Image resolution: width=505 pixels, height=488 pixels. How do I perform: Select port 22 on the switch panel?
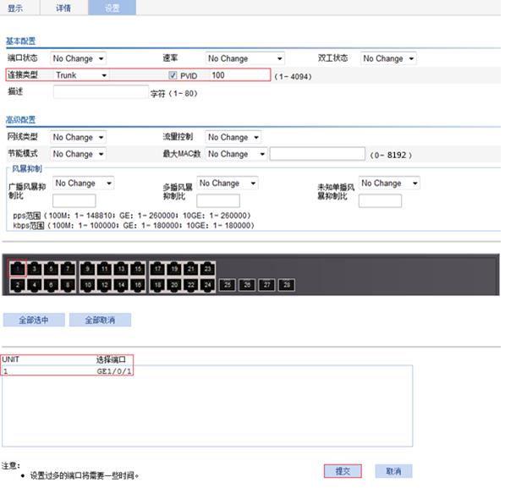point(191,285)
